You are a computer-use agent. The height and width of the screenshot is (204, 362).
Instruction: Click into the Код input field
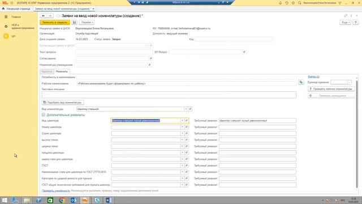(234, 39)
